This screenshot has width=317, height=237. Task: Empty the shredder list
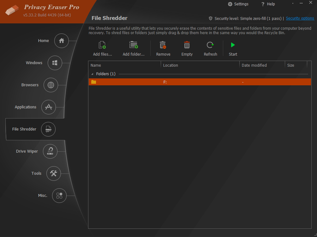click(x=187, y=49)
